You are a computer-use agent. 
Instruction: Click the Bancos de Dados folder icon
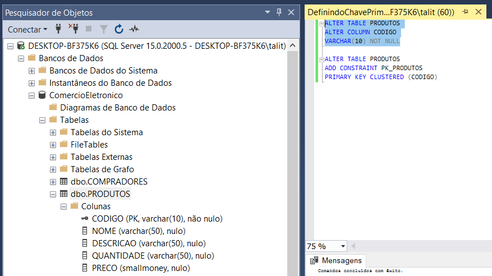pyautogui.click(x=31, y=58)
